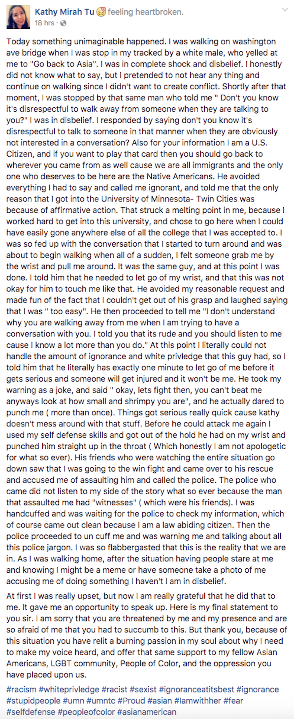
Task: Open the #racism hashtag
Action: (21, 689)
